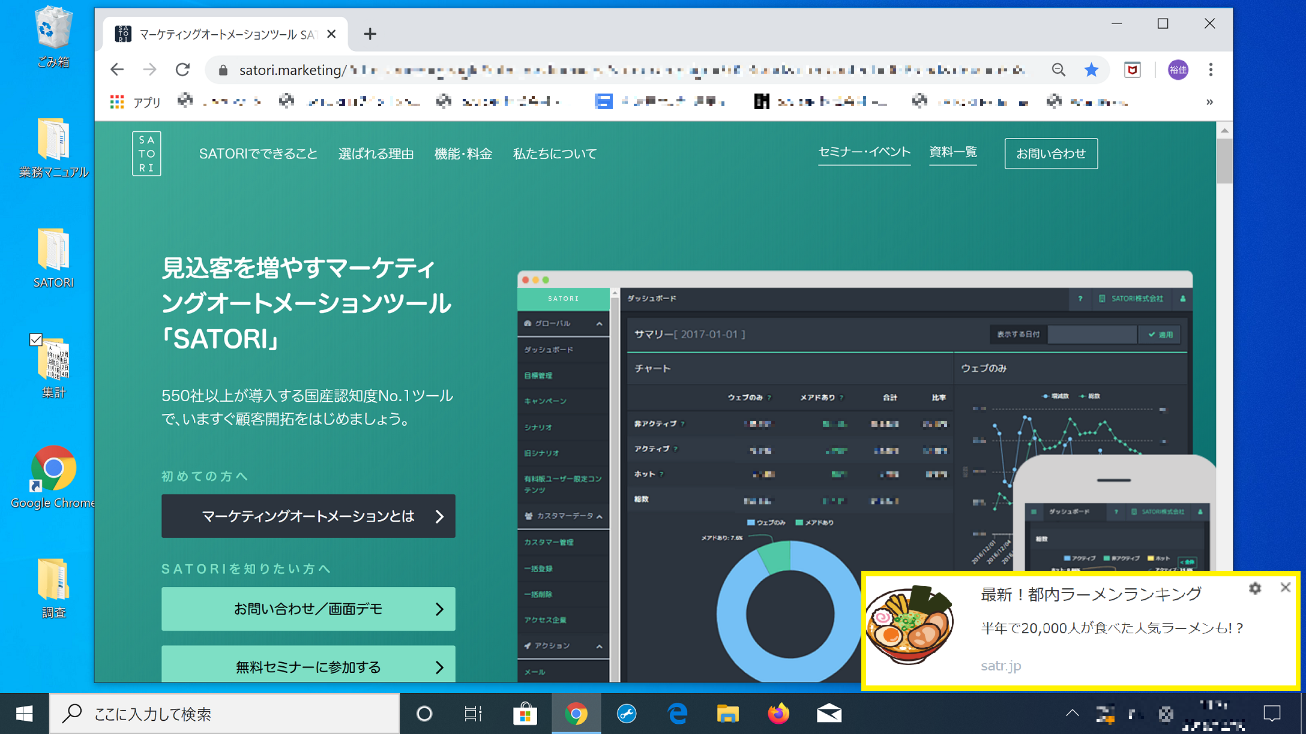The width and height of the screenshot is (1306, 734).
Task: Open 私たちについて menu item
Action: [555, 154]
